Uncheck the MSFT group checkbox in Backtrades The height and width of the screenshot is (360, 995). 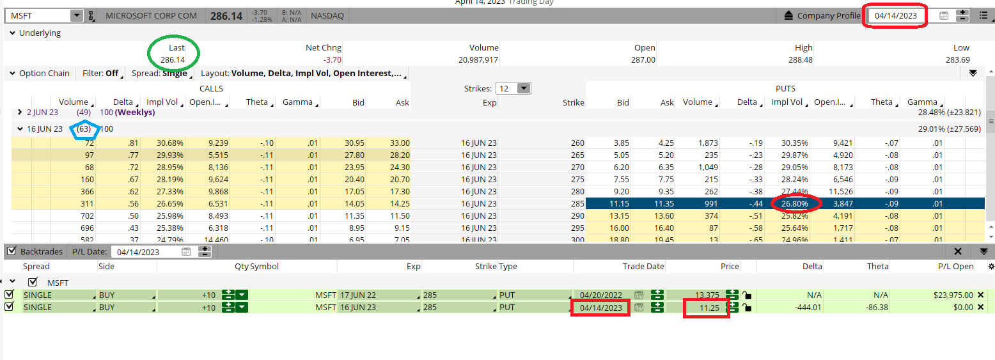pos(33,282)
